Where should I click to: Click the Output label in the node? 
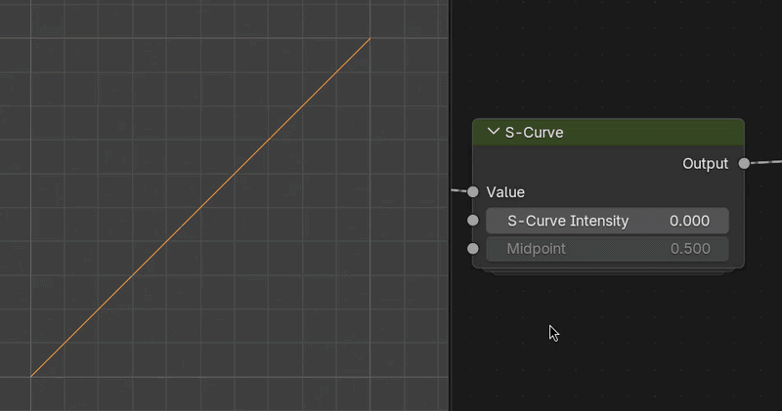point(705,164)
